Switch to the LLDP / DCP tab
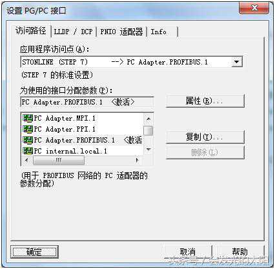275x269 pixels. pyautogui.click(x=73, y=32)
